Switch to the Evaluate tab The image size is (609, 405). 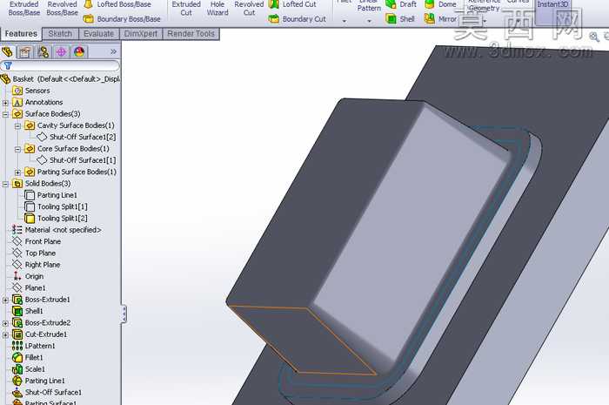pyautogui.click(x=98, y=34)
